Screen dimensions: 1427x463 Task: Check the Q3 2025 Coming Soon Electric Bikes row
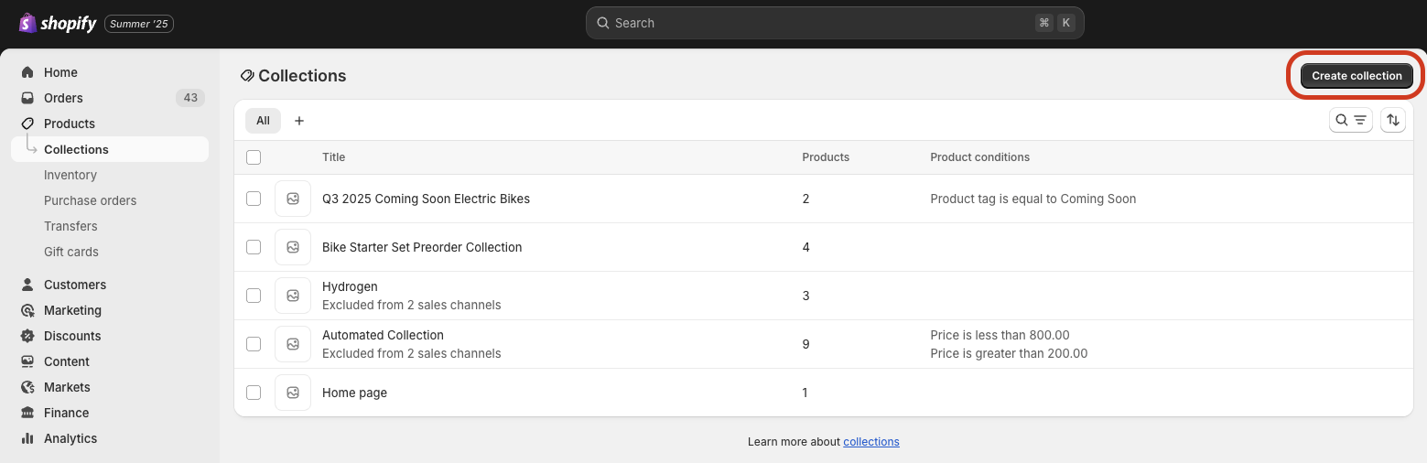254,199
